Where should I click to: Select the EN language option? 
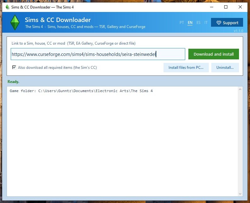point(190,23)
